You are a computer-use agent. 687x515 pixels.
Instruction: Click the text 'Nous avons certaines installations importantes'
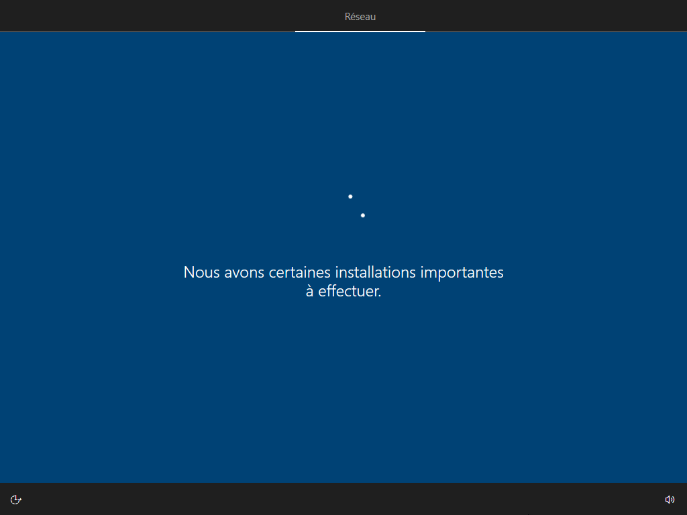pos(343,272)
